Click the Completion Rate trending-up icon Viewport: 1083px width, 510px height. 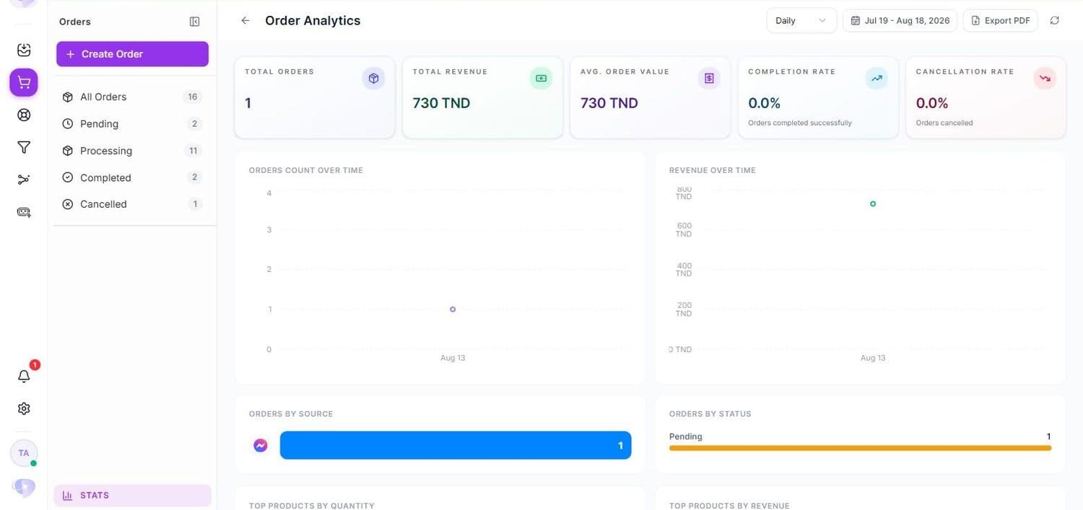click(877, 78)
